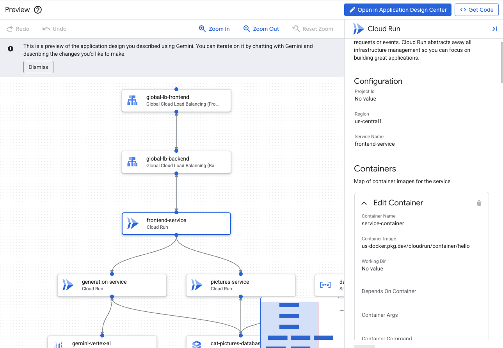Image resolution: width=503 pixels, height=348 pixels.
Task: Click the Edit Container heading text
Action: [398, 203]
